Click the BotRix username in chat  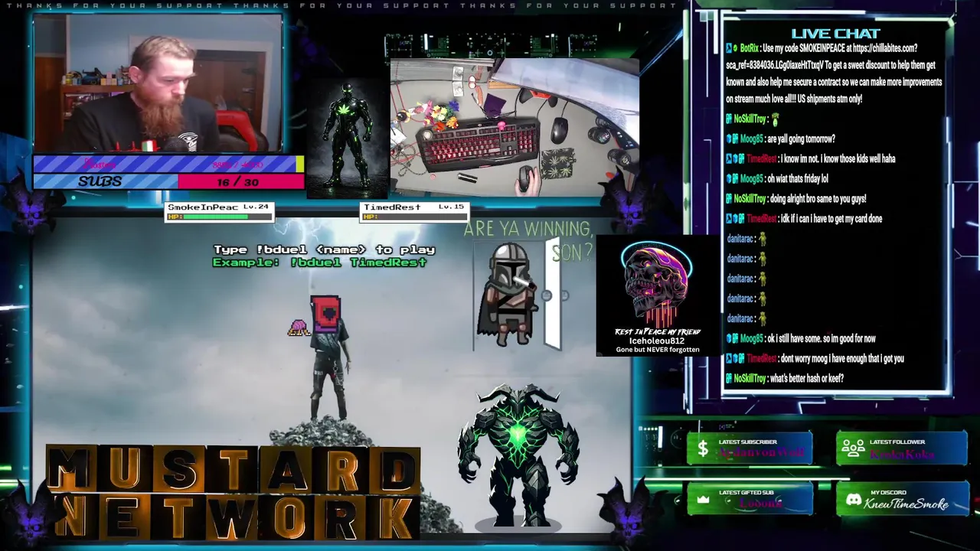[x=749, y=48]
